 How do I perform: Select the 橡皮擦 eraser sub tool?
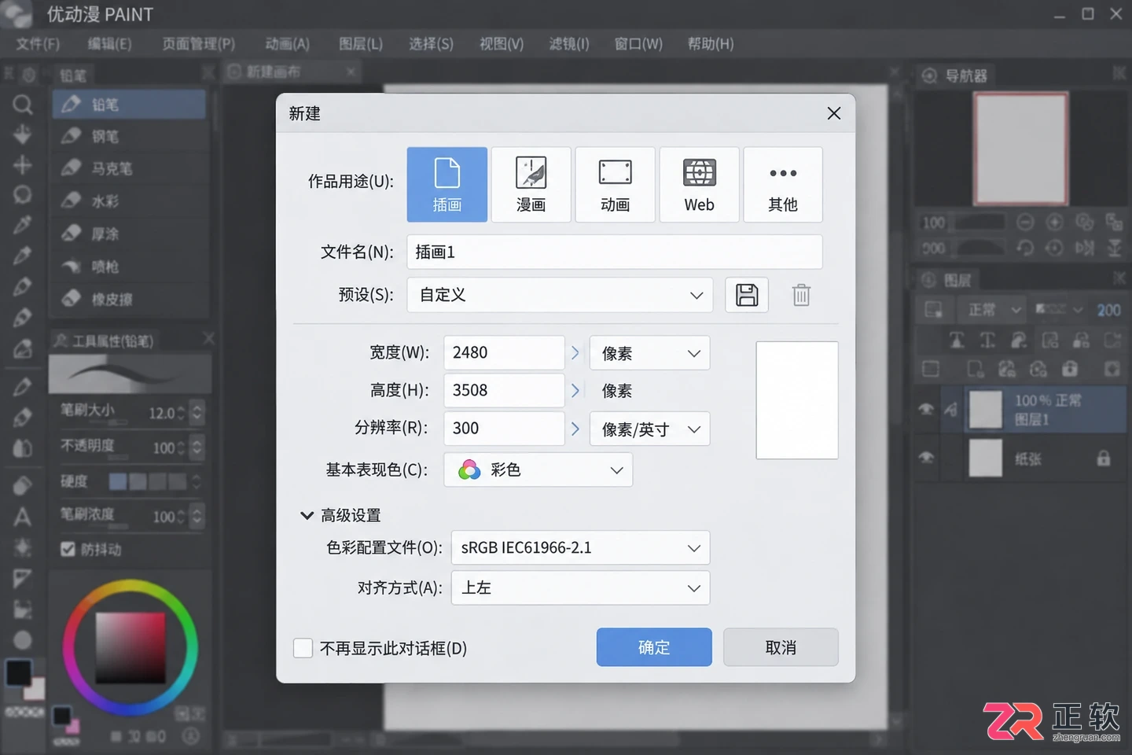[130, 299]
